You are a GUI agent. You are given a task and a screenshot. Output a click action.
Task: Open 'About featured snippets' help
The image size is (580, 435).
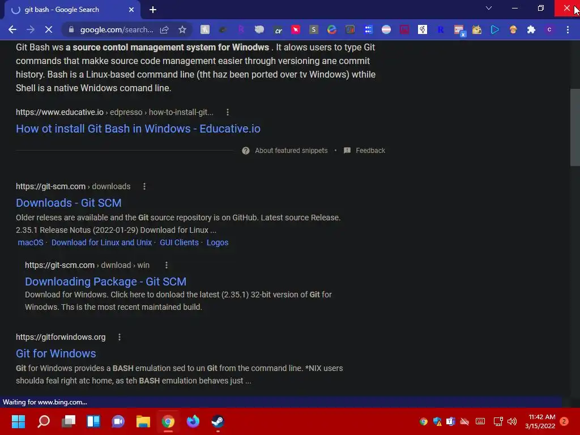tap(285, 151)
